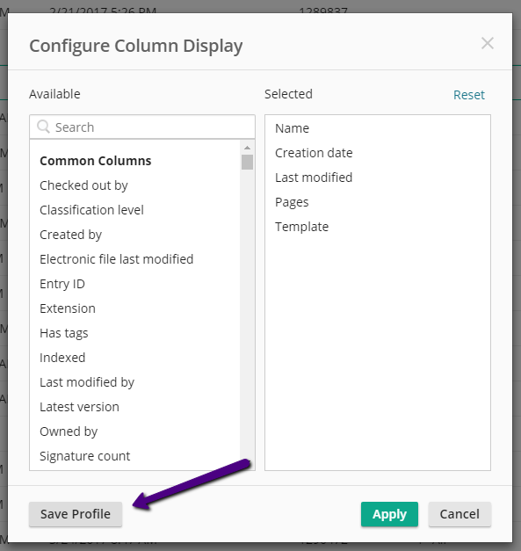Select Signature count column option
Viewport: 521px width, 551px height.
84,456
